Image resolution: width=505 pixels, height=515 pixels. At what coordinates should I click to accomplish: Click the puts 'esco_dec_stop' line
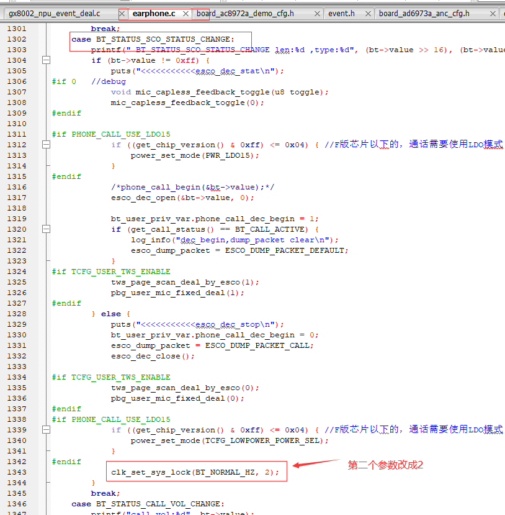(197, 324)
